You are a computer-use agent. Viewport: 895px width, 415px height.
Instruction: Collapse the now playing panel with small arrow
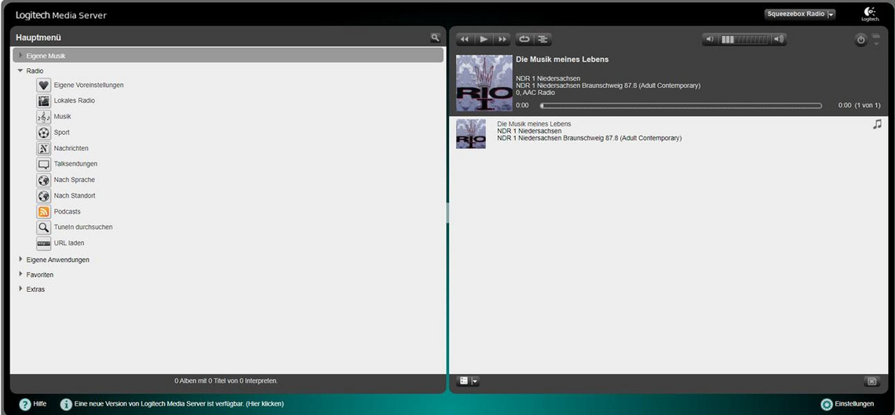click(x=877, y=42)
